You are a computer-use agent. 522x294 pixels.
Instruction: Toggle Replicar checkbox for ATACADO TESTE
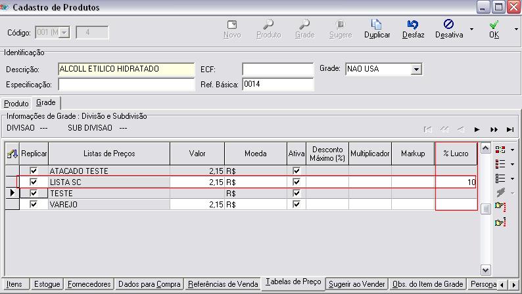click(34, 171)
